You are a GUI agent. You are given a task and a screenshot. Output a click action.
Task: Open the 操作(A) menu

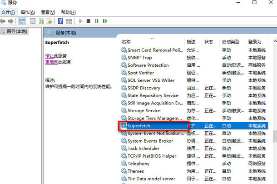click(28, 12)
